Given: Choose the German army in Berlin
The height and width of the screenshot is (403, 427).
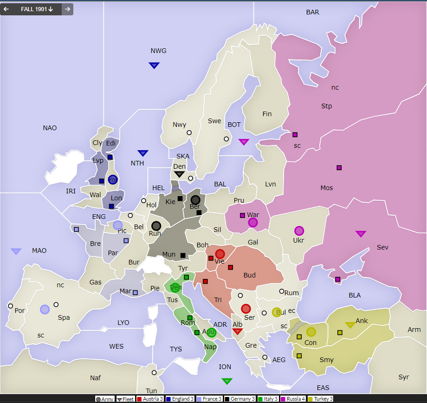Looking at the screenshot, I should 195,200.
